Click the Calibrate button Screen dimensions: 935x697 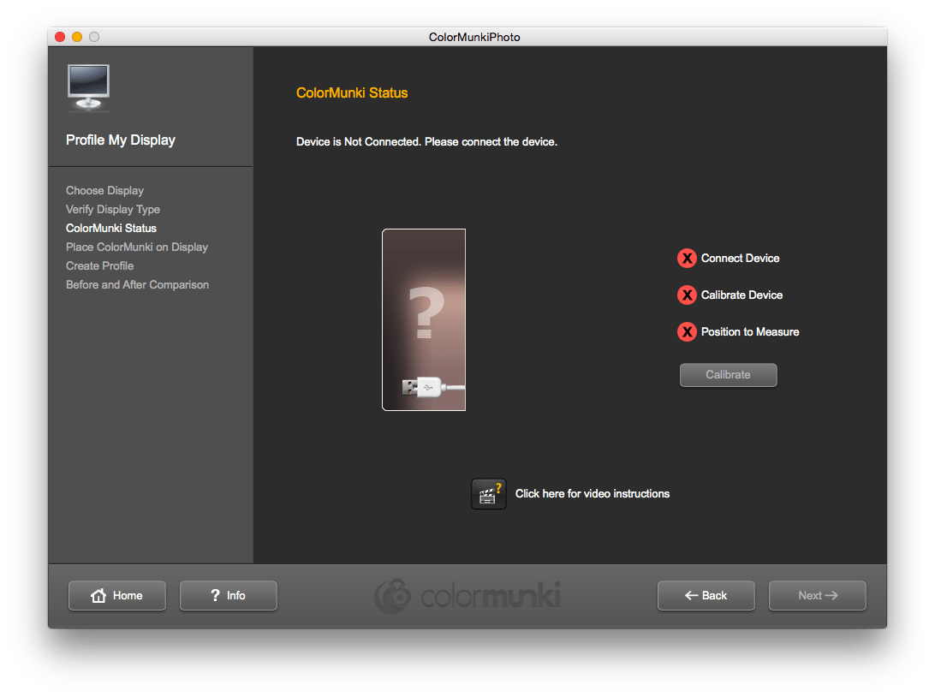[728, 375]
